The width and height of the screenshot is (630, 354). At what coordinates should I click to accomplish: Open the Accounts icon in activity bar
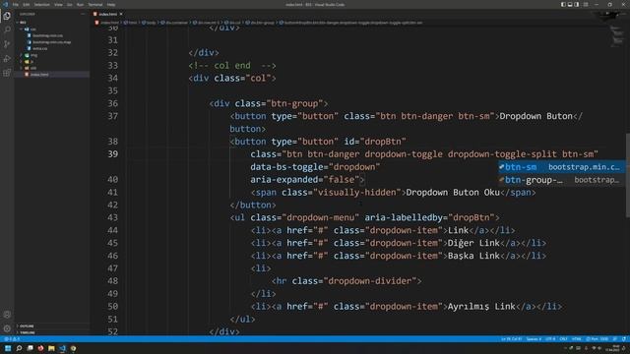(x=7, y=315)
